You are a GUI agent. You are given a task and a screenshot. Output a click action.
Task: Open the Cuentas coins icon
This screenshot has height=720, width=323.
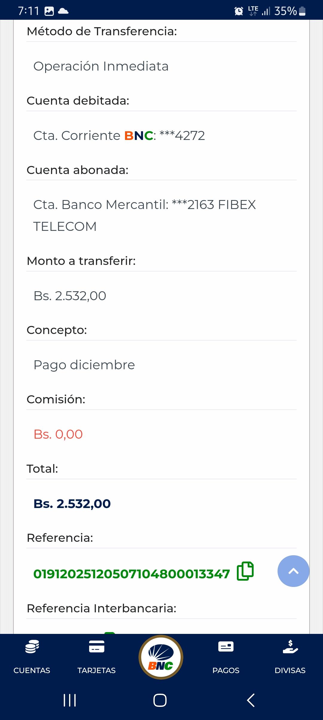(32, 647)
